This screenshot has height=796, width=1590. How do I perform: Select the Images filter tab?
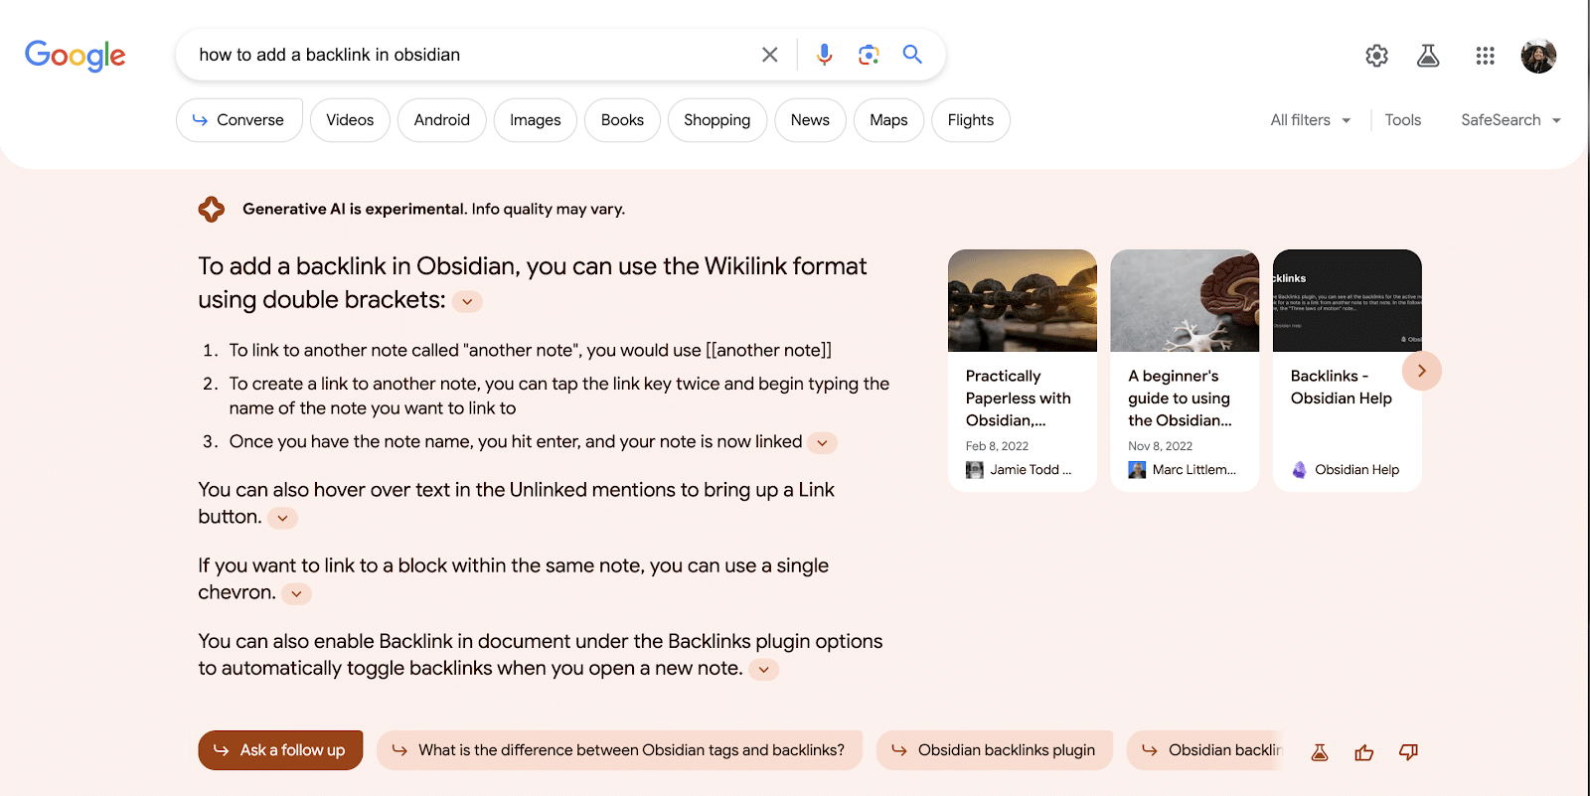coord(535,120)
